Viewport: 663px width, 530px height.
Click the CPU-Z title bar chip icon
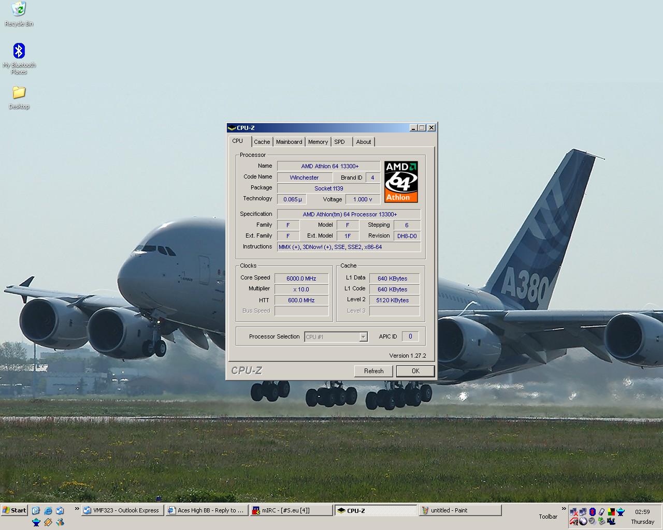232,128
